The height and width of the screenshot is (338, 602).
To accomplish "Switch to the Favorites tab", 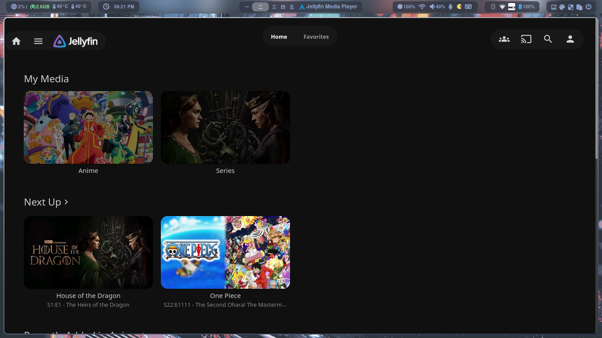I will click(x=316, y=37).
